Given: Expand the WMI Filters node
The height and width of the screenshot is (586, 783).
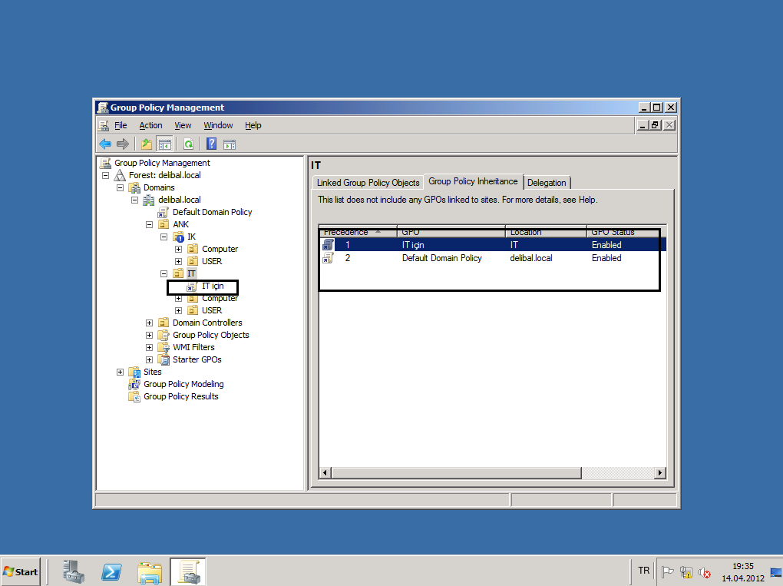Looking at the screenshot, I should pyautogui.click(x=150, y=347).
